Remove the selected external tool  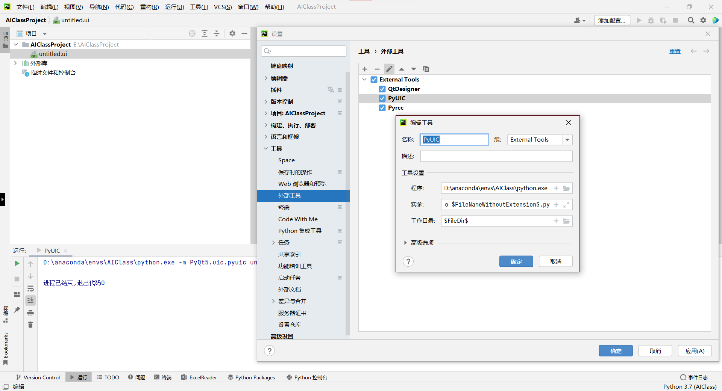pyautogui.click(x=377, y=69)
